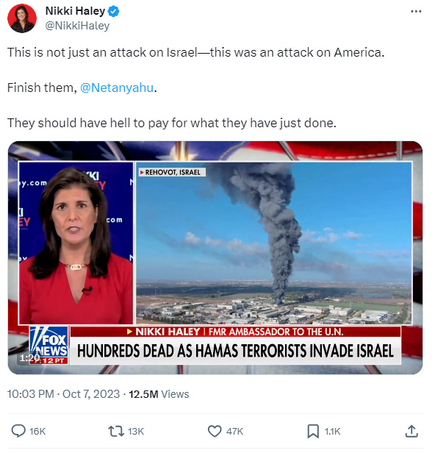
Task: Click the @NikkiHaley handle
Action: tap(77, 26)
